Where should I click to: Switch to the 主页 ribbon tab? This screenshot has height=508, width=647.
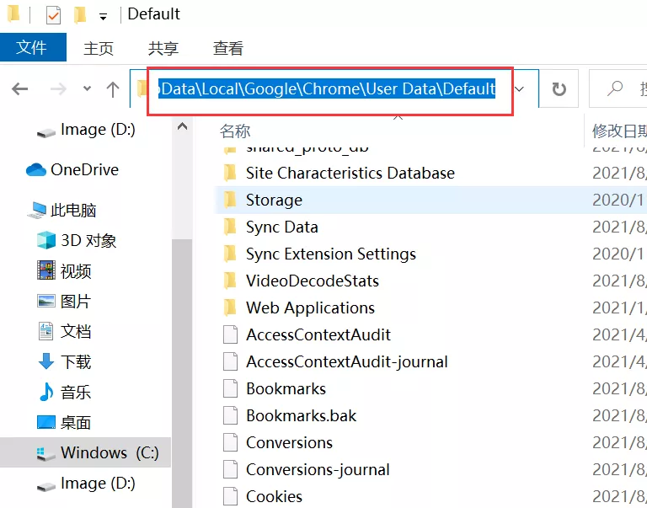click(x=99, y=49)
